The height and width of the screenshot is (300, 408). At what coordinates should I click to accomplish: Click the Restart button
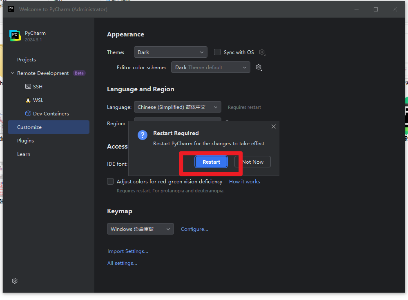211,162
